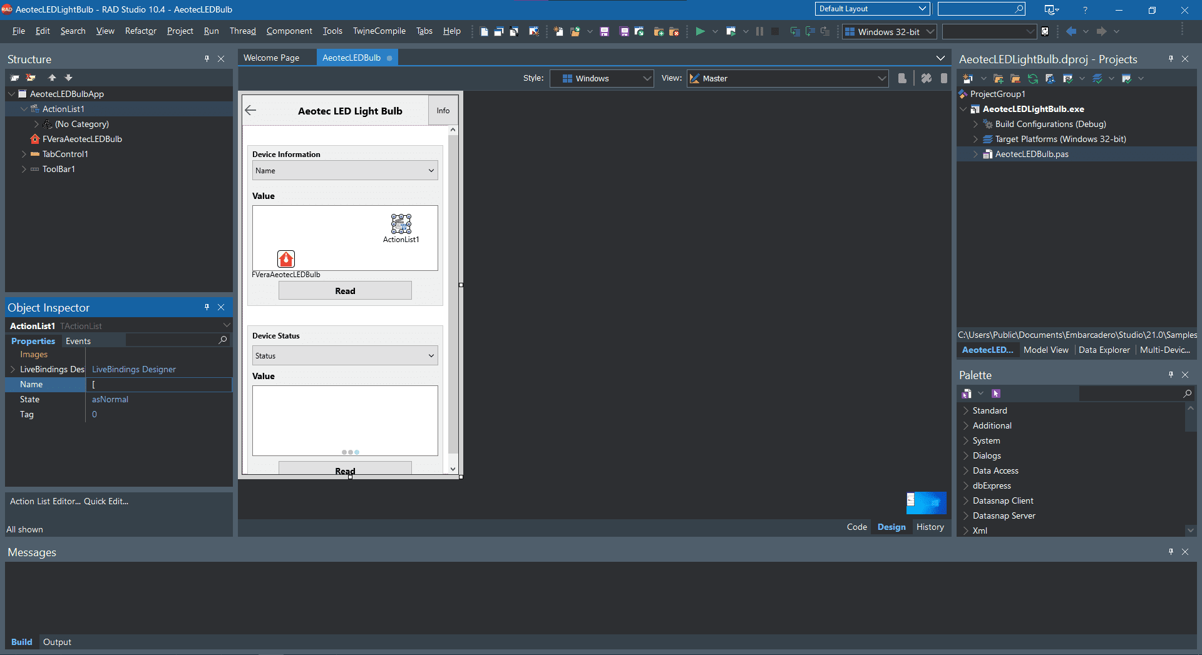Click the Save icon in the main toolbar
The height and width of the screenshot is (655, 1202).
pos(604,31)
